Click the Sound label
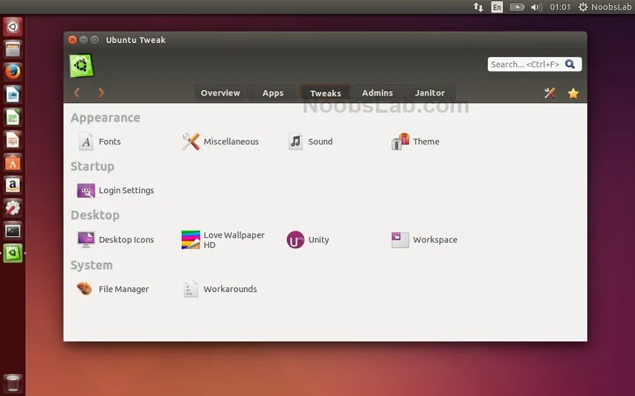The width and height of the screenshot is (635, 396). click(320, 142)
